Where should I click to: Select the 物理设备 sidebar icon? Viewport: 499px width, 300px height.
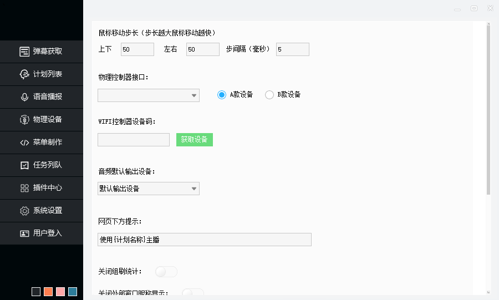[x=24, y=120]
